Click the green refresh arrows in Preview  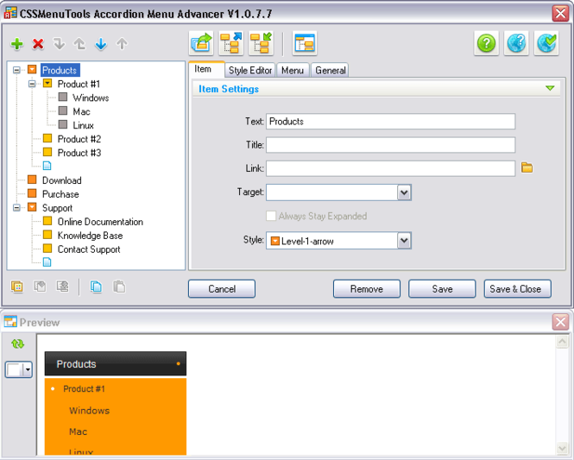point(17,343)
